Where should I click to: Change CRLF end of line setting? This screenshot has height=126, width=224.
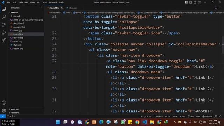tap(175, 116)
